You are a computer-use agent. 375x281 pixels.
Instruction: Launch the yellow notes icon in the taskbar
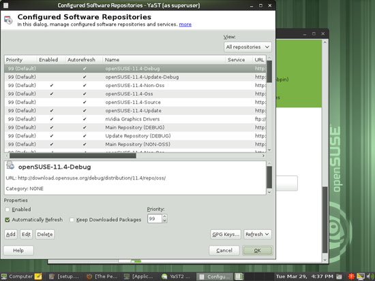pyautogui.click(x=38, y=276)
